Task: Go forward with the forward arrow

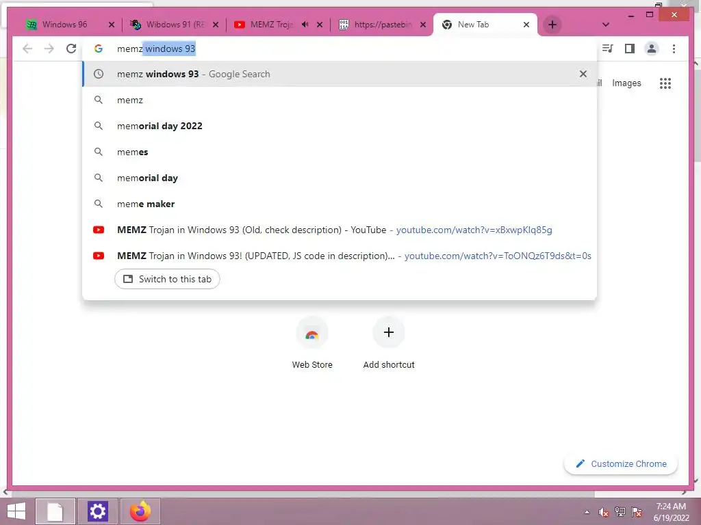Action: pos(49,49)
